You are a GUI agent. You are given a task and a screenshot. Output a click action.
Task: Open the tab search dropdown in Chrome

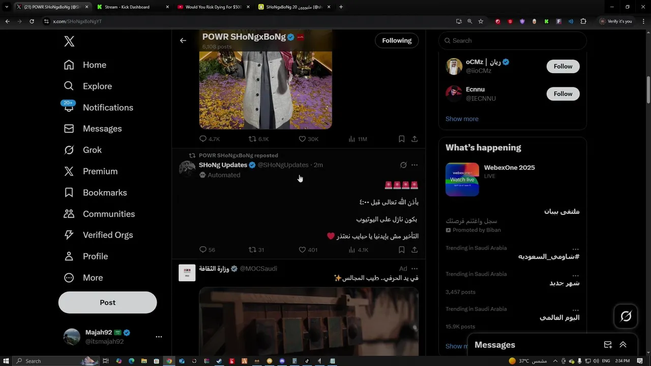[7, 7]
